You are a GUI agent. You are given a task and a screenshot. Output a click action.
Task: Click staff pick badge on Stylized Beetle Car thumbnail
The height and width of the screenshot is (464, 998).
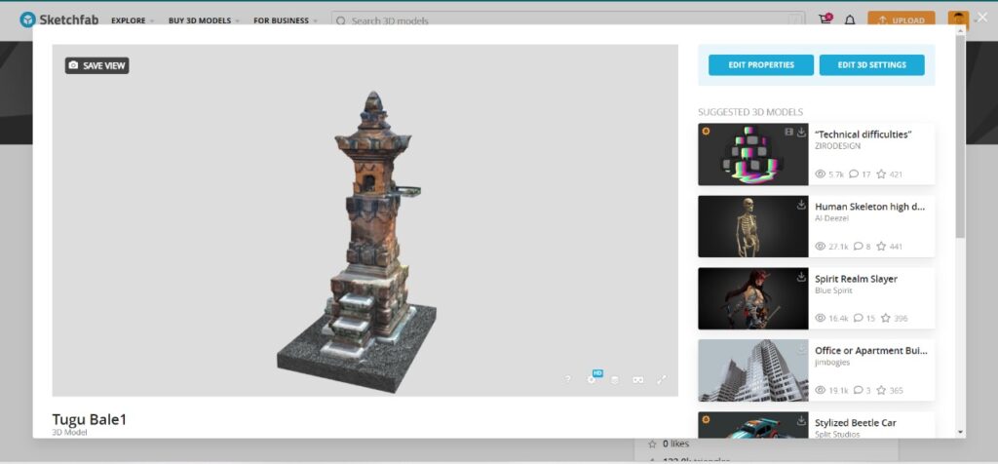point(706,419)
